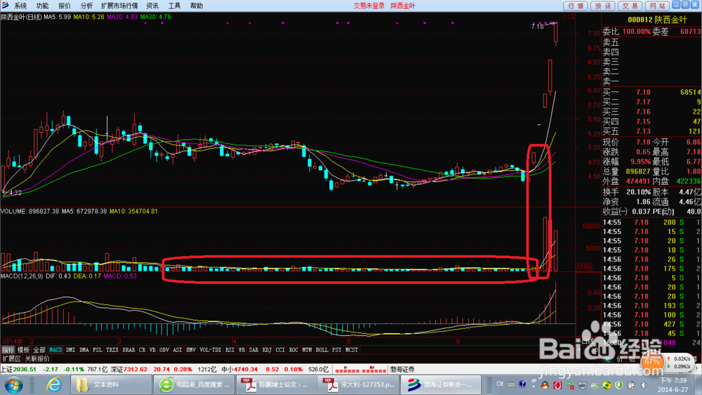
Task: Click the 渤海证券 label in status bar
Action: pos(402,370)
